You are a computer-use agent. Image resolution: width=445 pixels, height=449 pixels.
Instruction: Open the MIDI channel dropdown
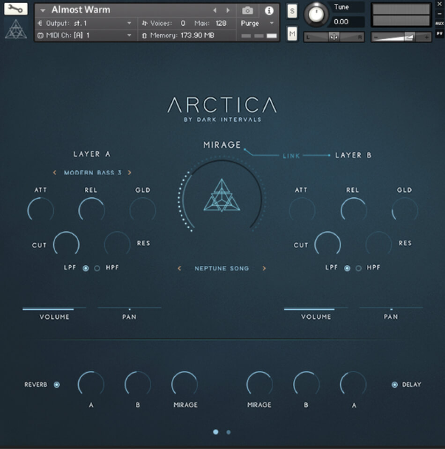(x=129, y=35)
